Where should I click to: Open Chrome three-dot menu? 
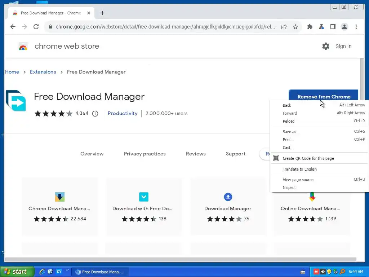(x=356, y=27)
